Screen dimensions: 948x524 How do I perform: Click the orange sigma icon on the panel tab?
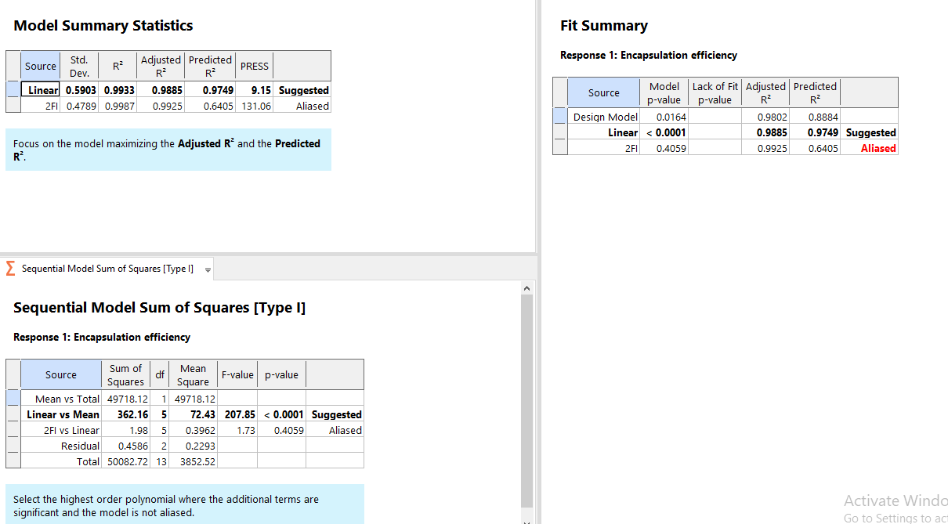coord(10,269)
